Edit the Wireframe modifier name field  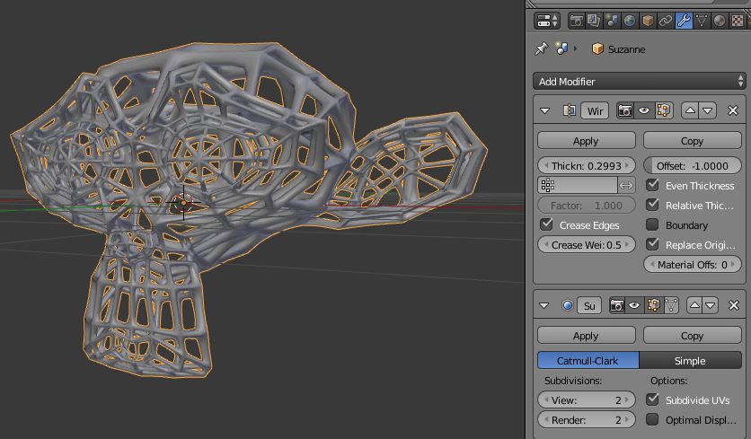tap(595, 111)
